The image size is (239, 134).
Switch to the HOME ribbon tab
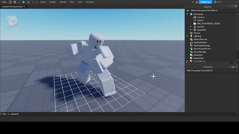point(43,2)
